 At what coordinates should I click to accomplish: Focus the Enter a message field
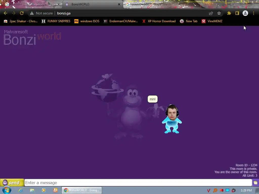click(x=138, y=183)
